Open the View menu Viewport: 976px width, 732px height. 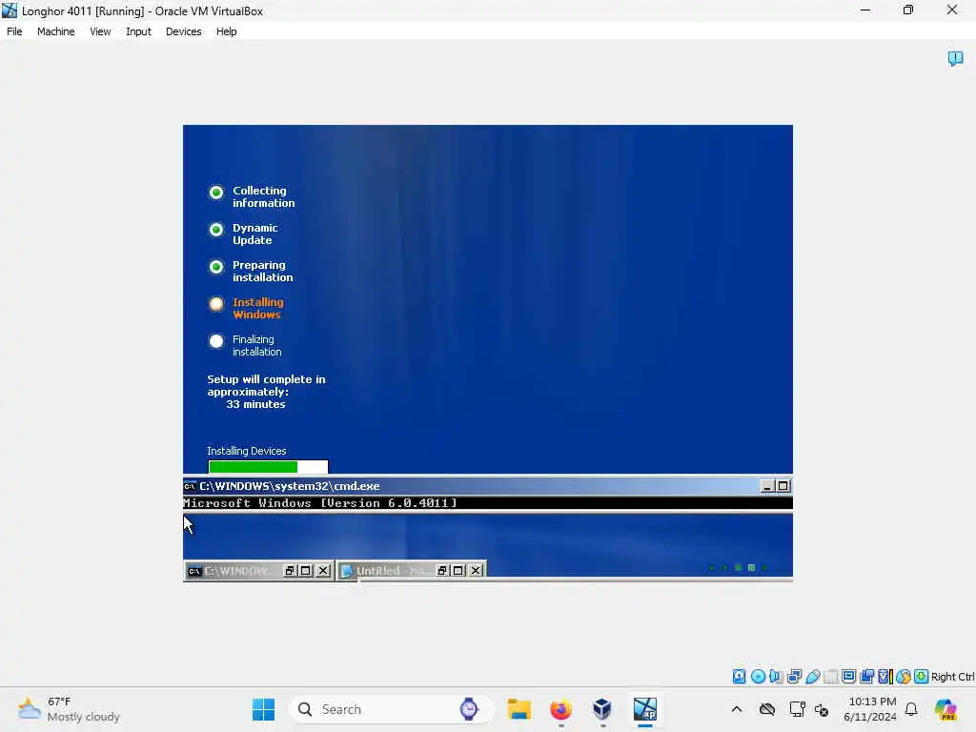click(x=100, y=31)
